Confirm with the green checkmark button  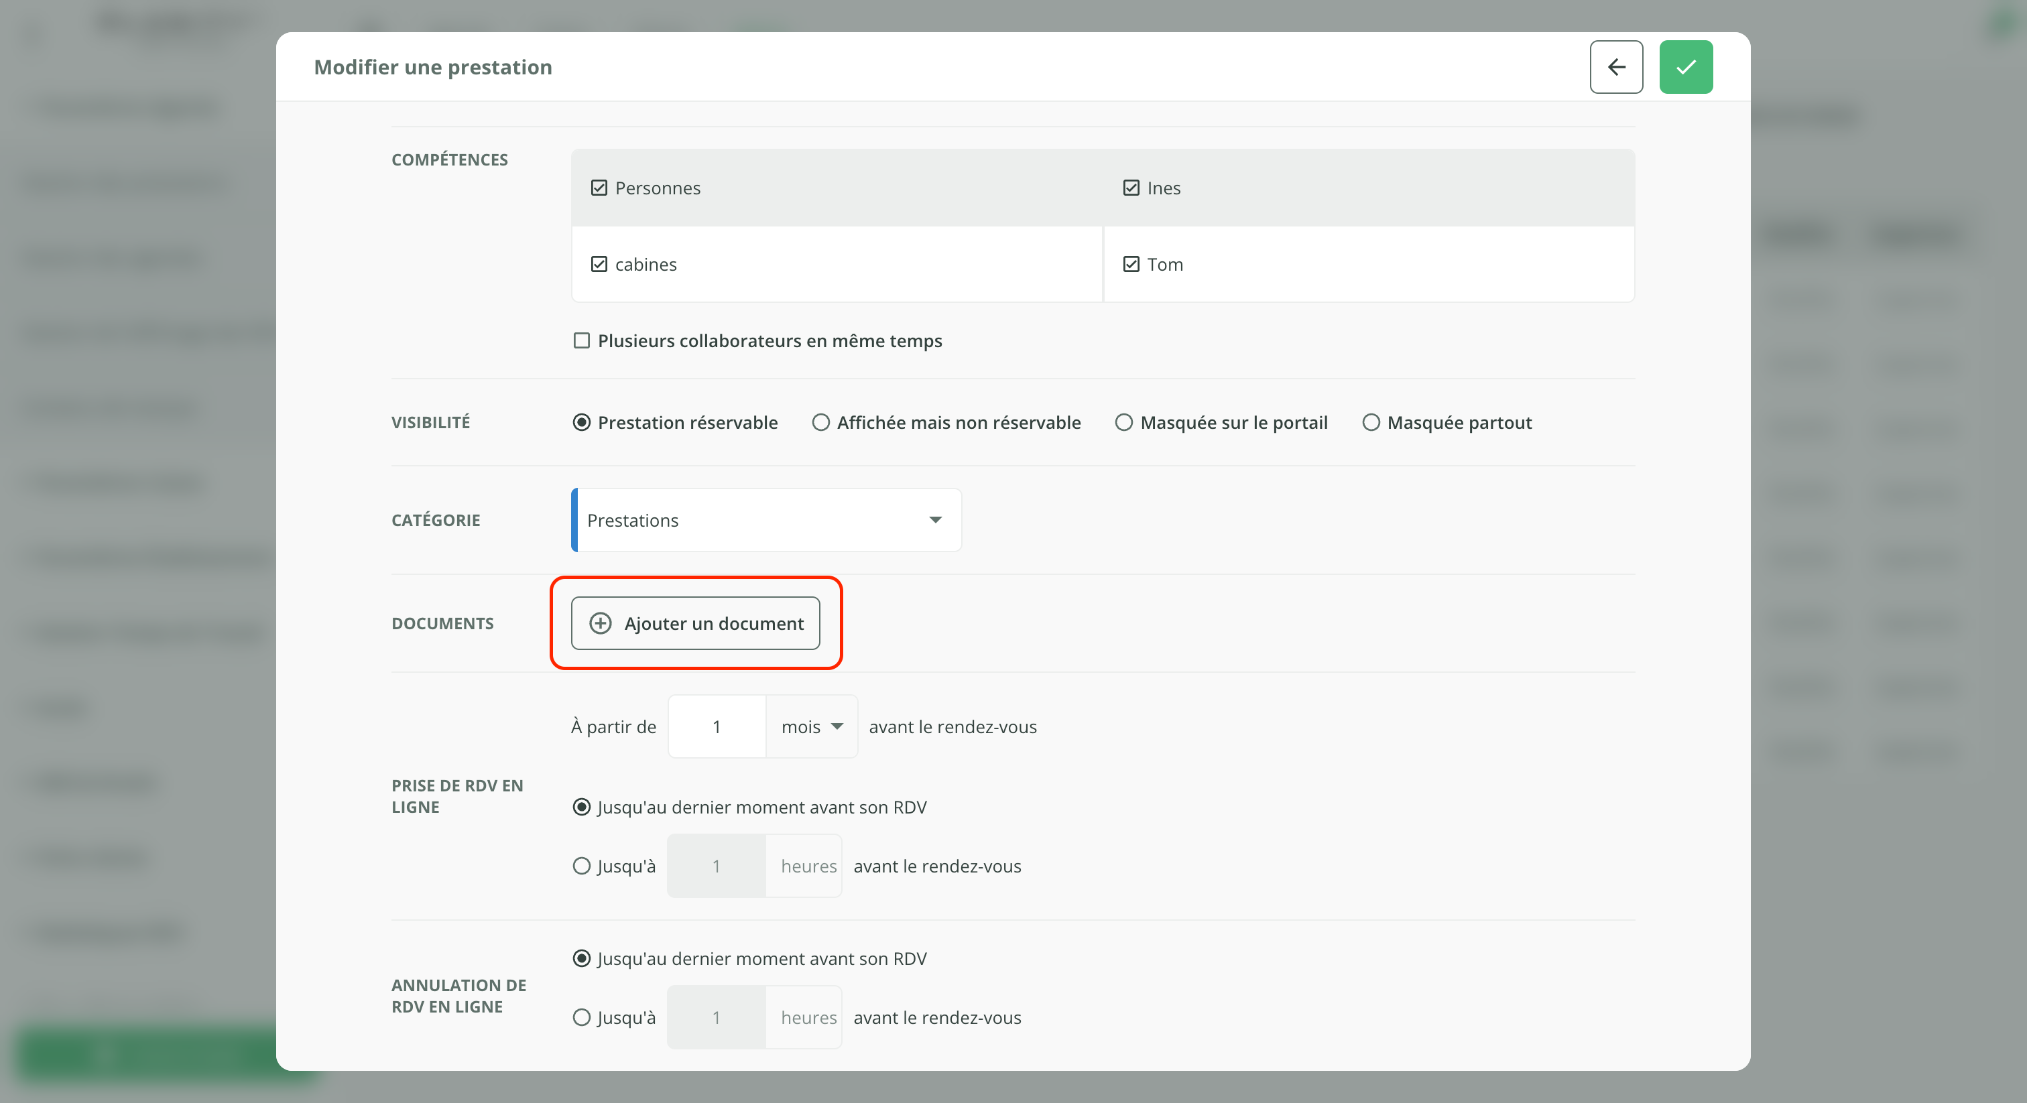click(x=1684, y=67)
